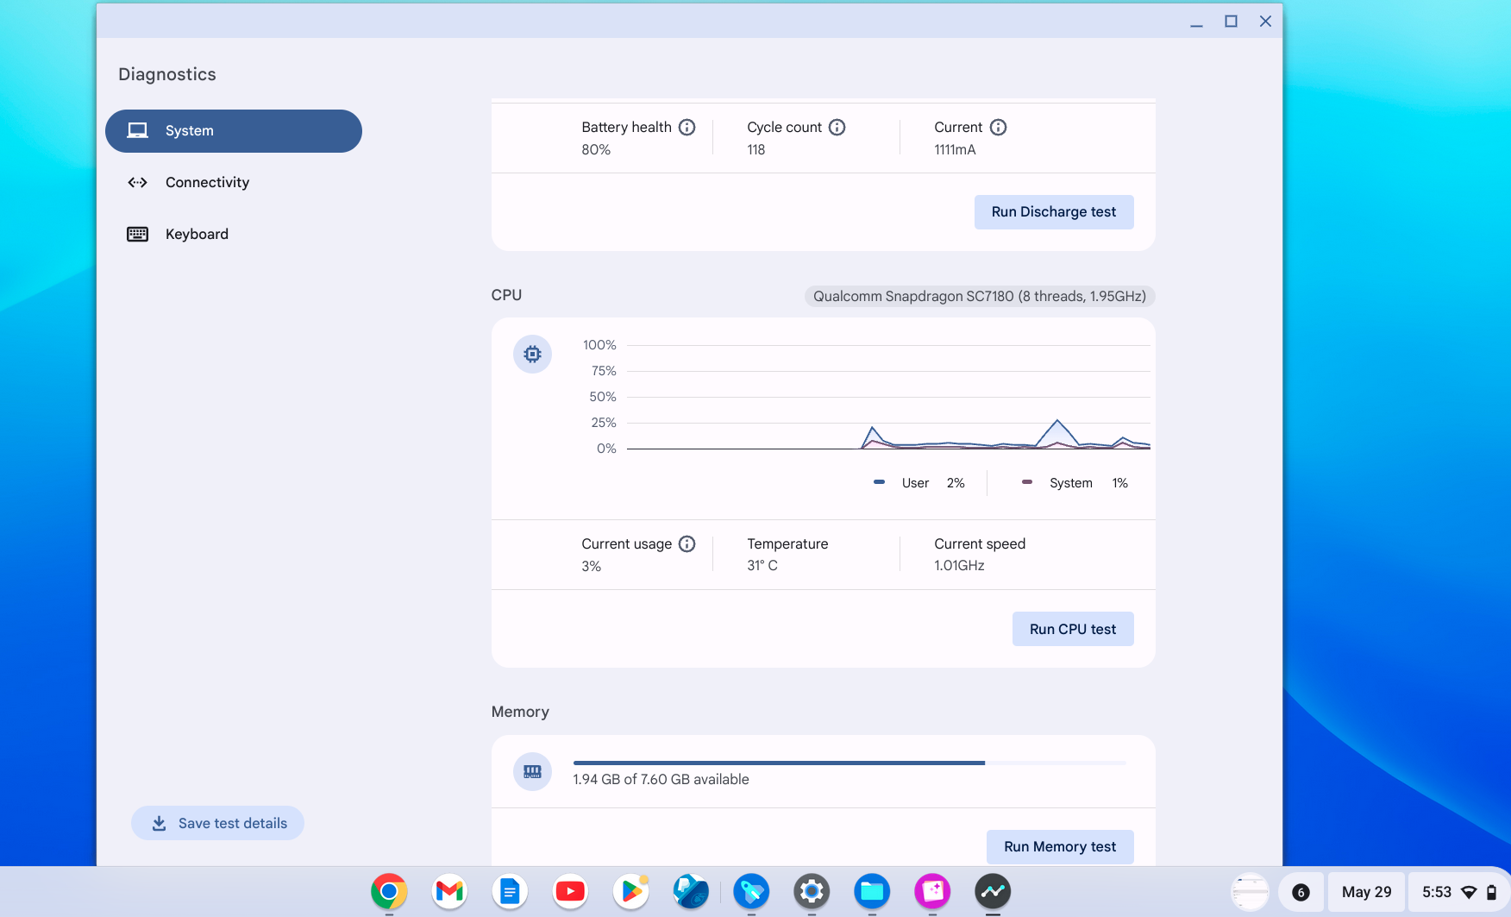The width and height of the screenshot is (1511, 917).
Task: Open the notification counter showing 6
Action: pos(1301,892)
